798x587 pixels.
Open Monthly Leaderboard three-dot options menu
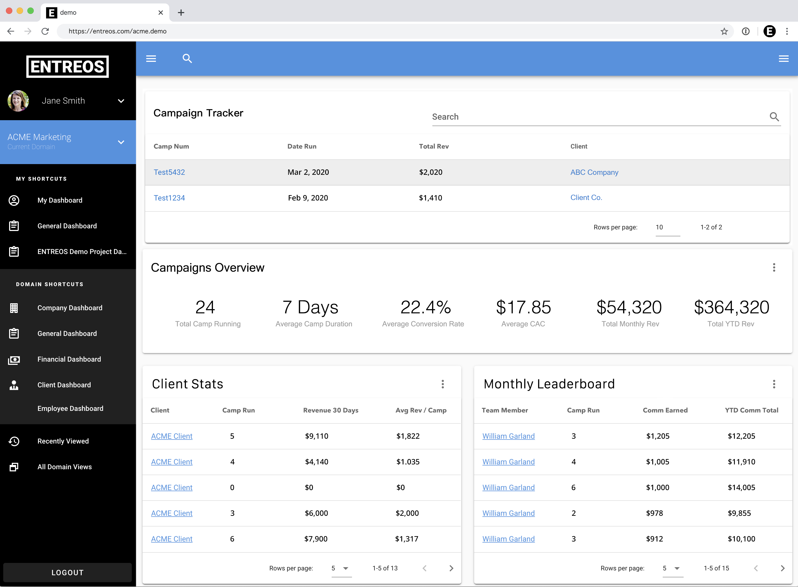(x=774, y=384)
